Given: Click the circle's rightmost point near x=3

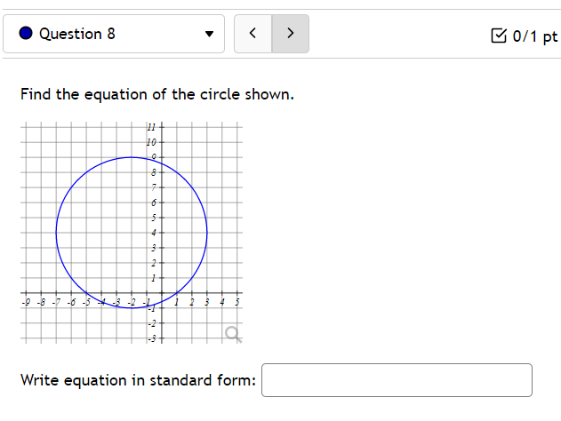Looking at the screenshot, I should pyautogui.click(x=207, y=233).
